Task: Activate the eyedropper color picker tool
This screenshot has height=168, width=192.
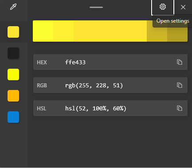Action: 13,7
